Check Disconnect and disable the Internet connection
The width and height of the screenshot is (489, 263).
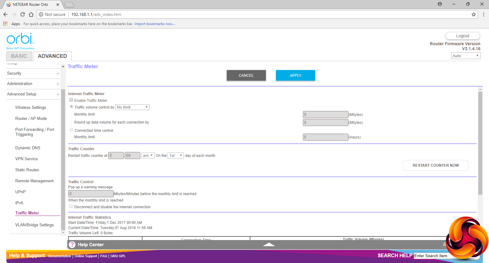pyautogui.click(x=71, y=206)
